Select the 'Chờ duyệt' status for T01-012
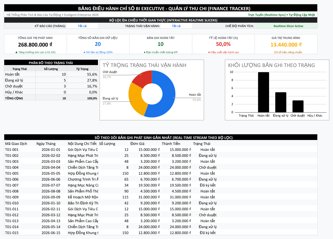 pyautogui.click(x=208, y=215)
